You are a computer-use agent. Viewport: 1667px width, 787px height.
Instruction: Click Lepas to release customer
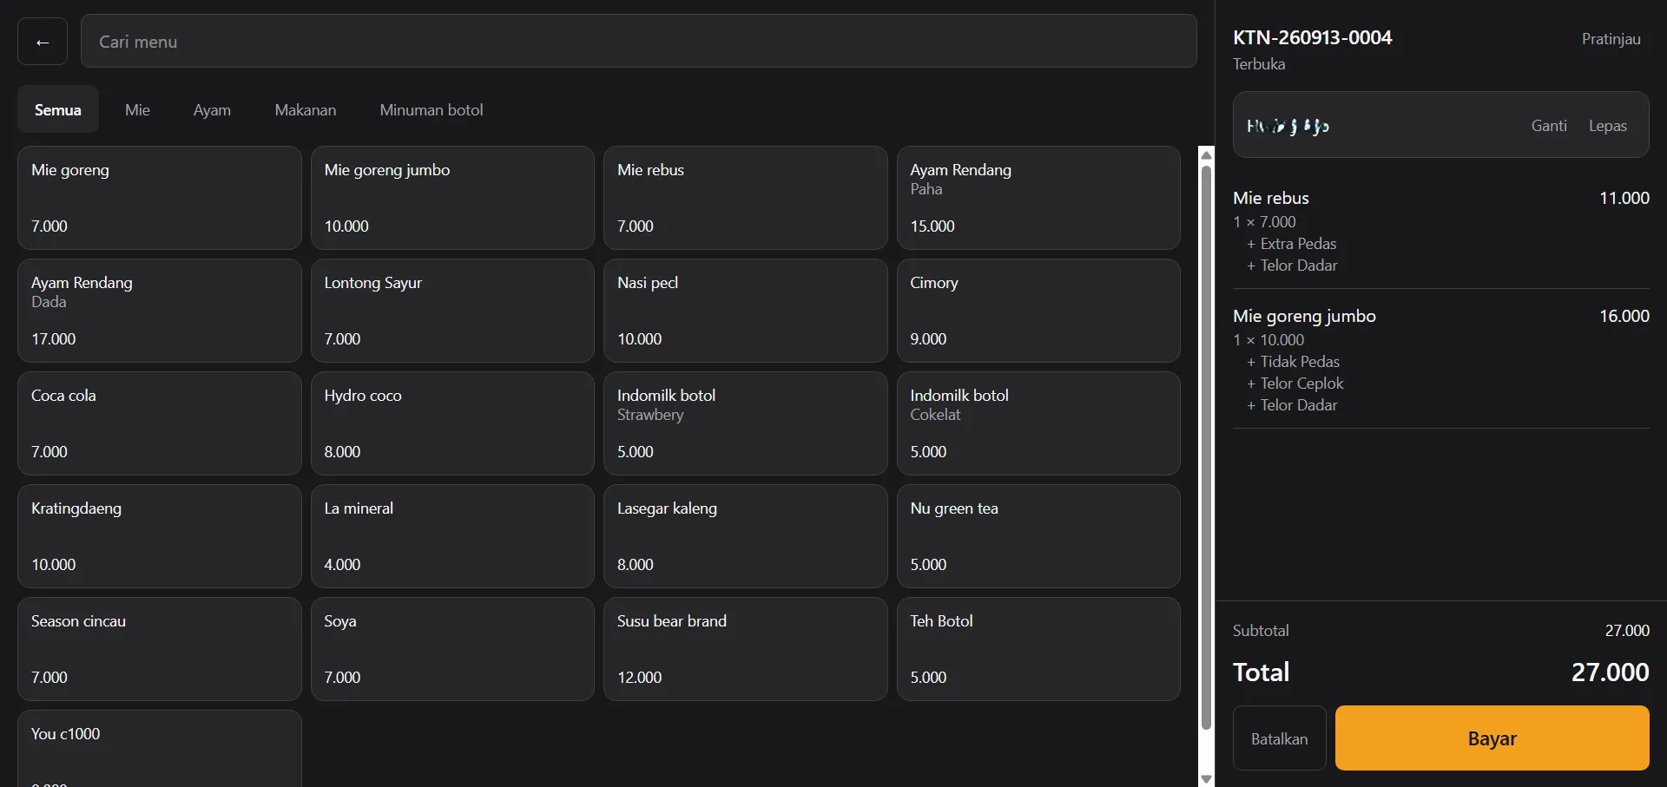[1608, 126]
